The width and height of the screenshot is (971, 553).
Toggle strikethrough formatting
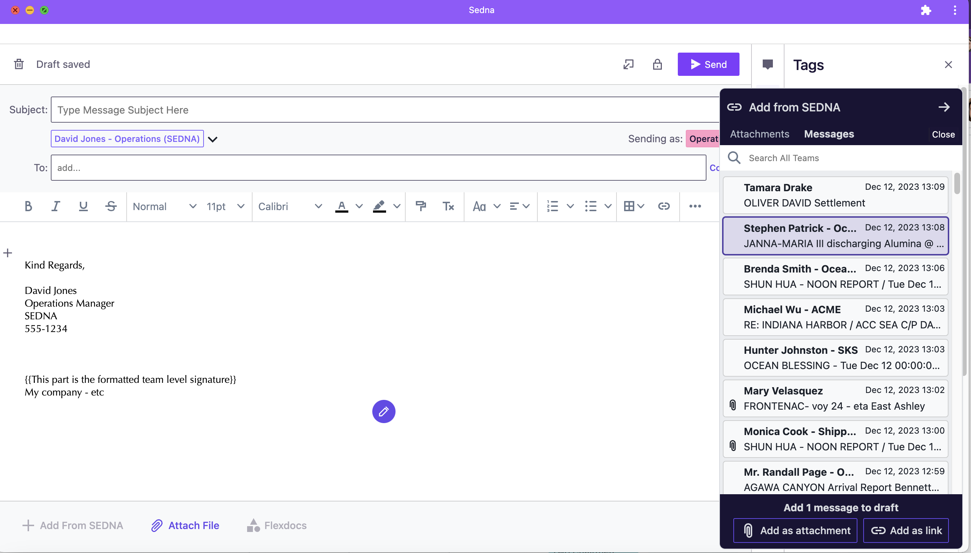click(111, 206)
